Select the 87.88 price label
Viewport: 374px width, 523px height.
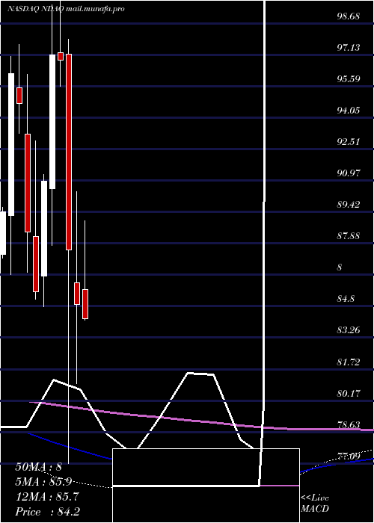pyautogui.click(x=349, y=236)
